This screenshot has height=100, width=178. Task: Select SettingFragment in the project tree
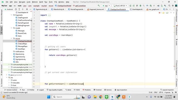[23, 25]
